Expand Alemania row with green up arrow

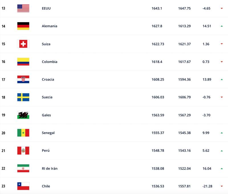point(221,26)
